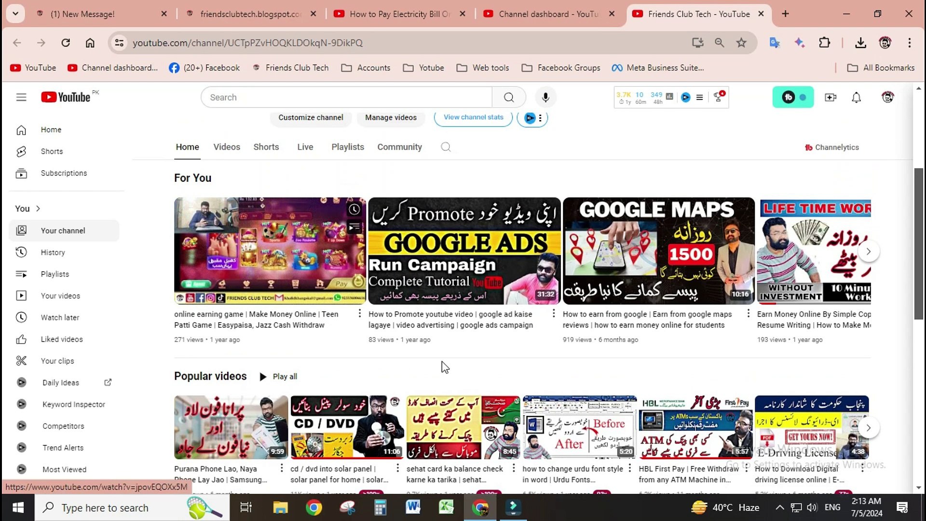The image size is (926, 521).
Task: Click the Create video icon in header
Action: (x=831, y=97)
